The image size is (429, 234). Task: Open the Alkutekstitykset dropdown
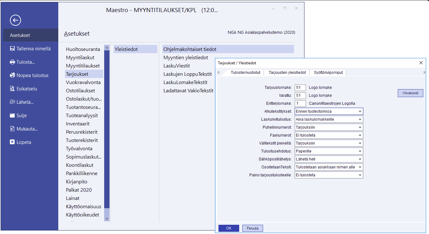360,111
